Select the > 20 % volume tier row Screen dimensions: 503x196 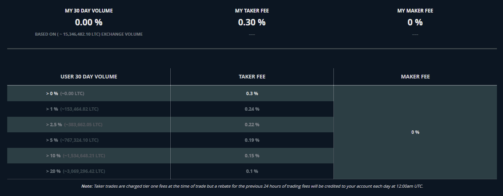tap(170, 171)
